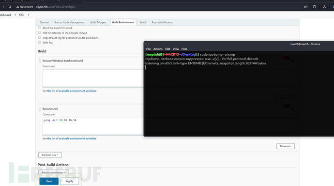334x186 pixels.
Task: Select the Build Environment tab
Action: (x=123, y=22)
